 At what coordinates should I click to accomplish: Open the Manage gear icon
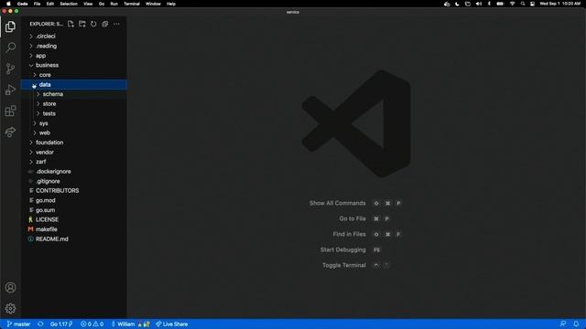coord(10,309)
